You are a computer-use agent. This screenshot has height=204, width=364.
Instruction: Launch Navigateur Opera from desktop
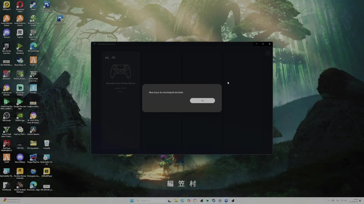20,7
